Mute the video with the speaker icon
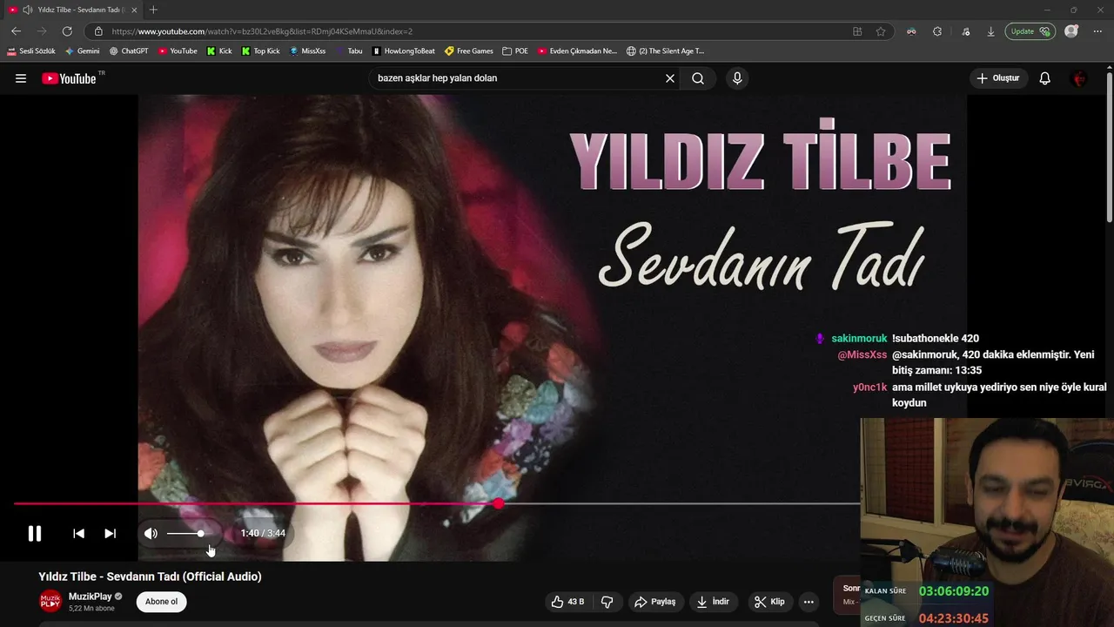Image resolution: width=1114 pixels, height=627 pixels. [x=151, y=534]
